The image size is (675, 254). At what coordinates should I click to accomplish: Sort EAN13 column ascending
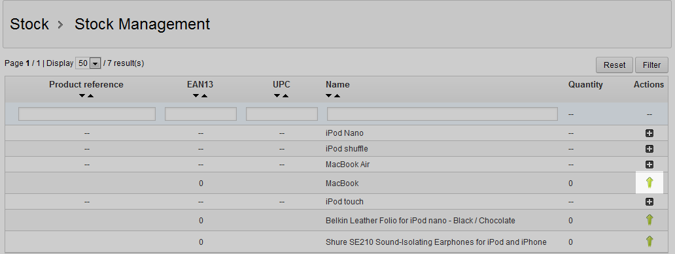pyautogui.click(x=204, y=95)
